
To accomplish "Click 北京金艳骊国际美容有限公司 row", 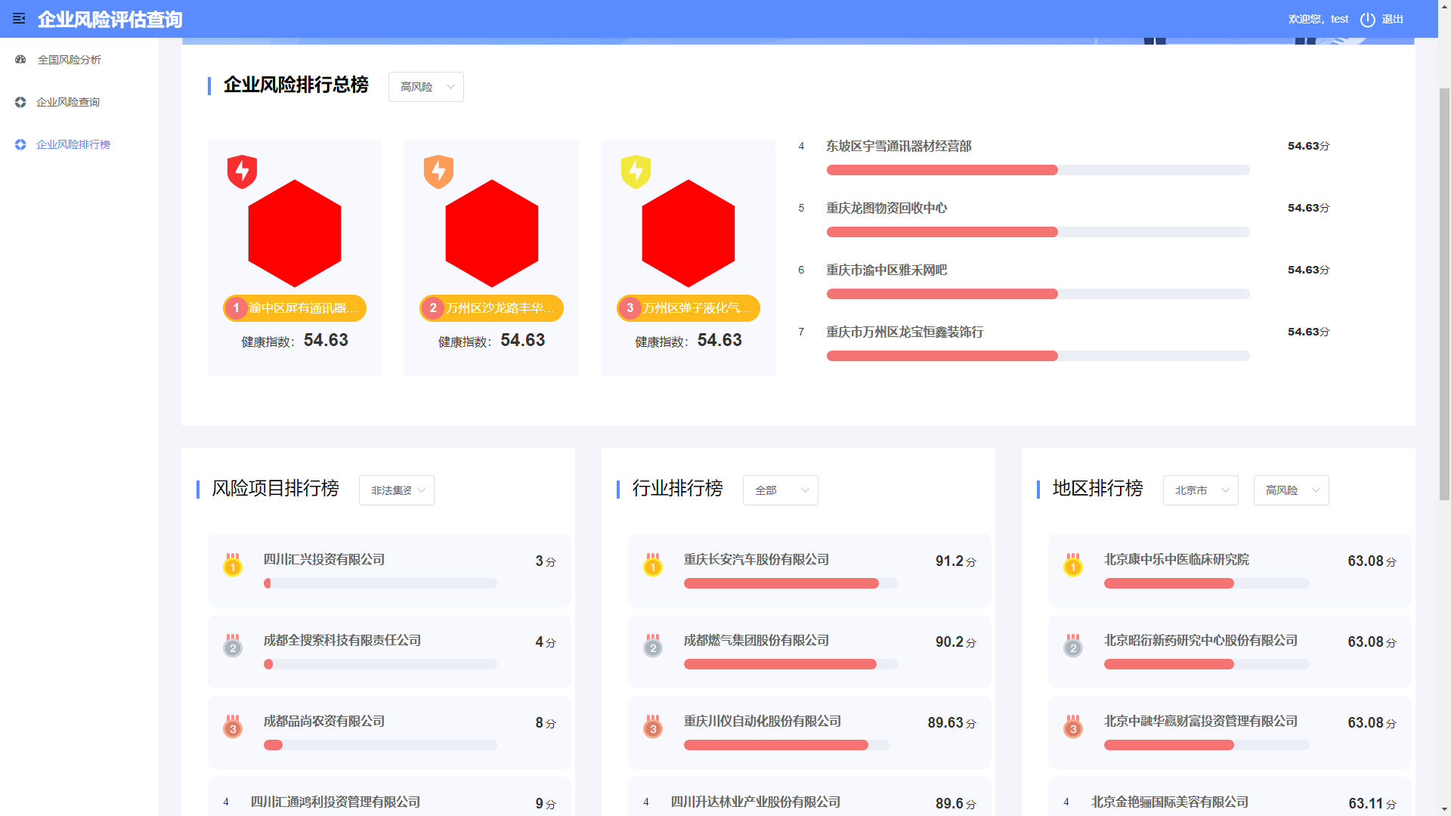I will tap(1230, 797).
